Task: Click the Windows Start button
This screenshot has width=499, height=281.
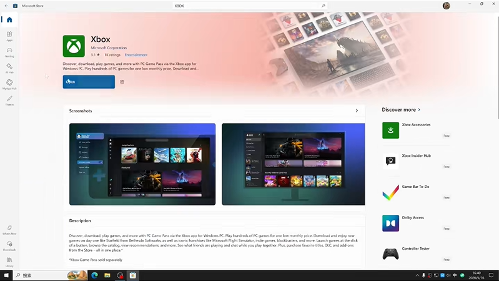Action: pos(6,275)
